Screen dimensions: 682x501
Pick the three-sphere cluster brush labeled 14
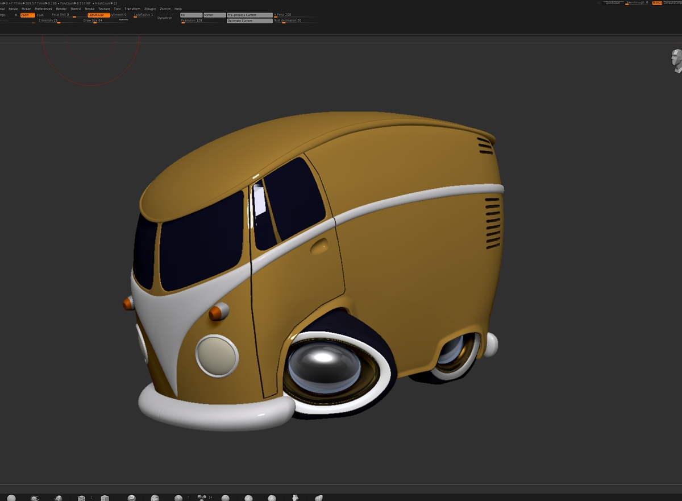(202, 498)
